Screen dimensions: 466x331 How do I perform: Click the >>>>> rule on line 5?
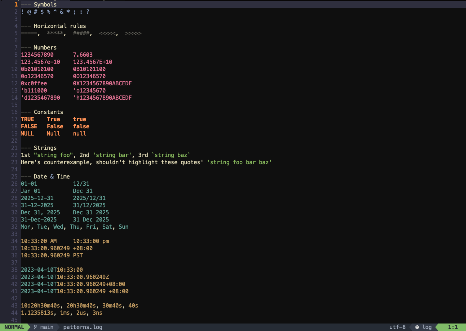(133, 33)
